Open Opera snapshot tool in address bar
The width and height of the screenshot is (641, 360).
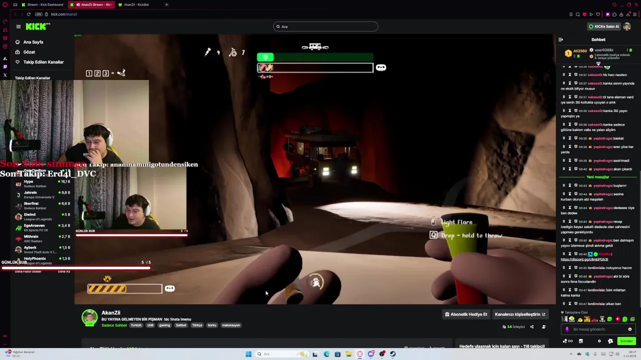[577, 14]
